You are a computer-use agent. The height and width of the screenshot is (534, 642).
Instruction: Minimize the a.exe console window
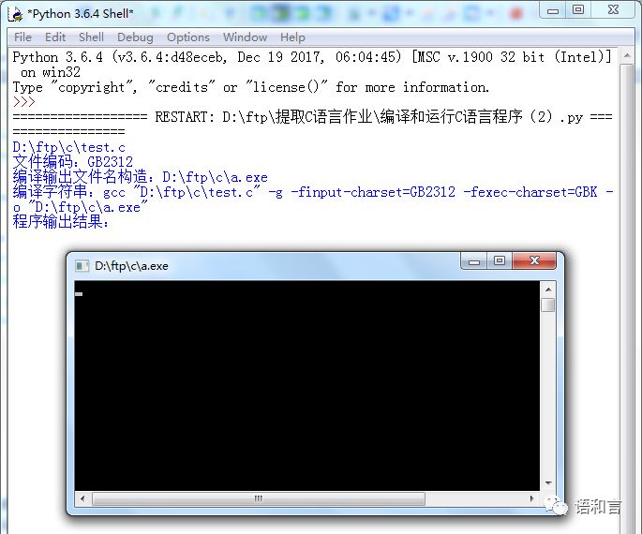(x=473, y=261)
